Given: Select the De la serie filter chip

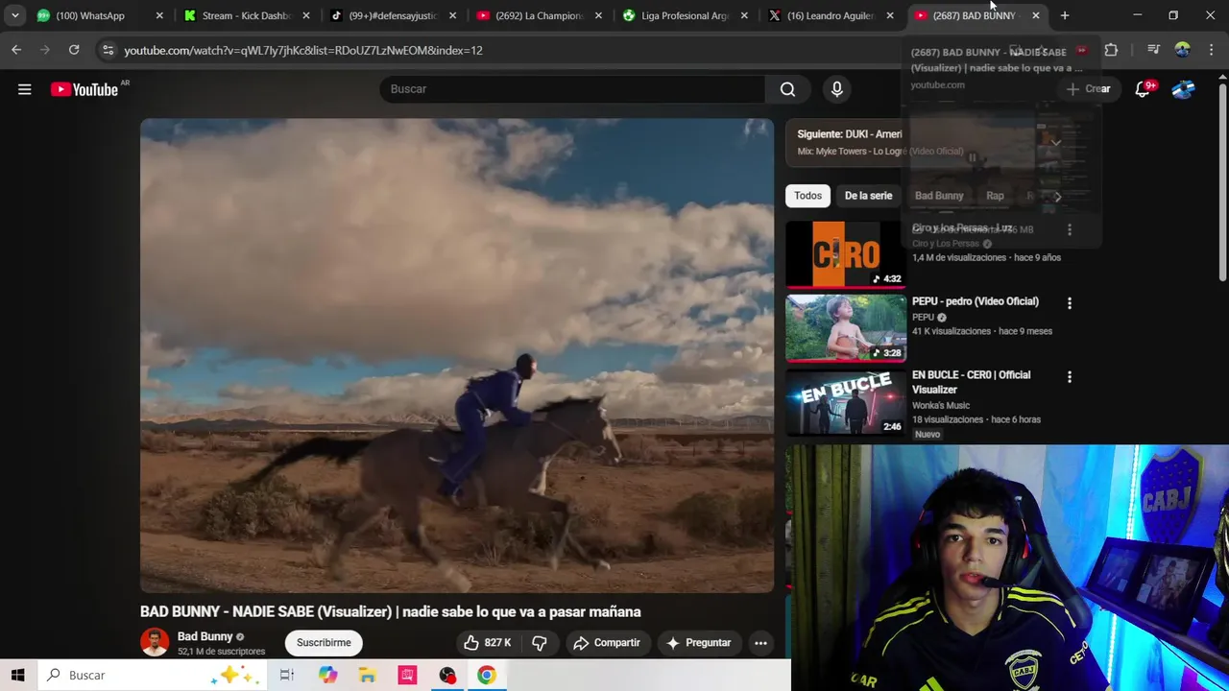Looking at the screenshot, I should pos(868,196).
